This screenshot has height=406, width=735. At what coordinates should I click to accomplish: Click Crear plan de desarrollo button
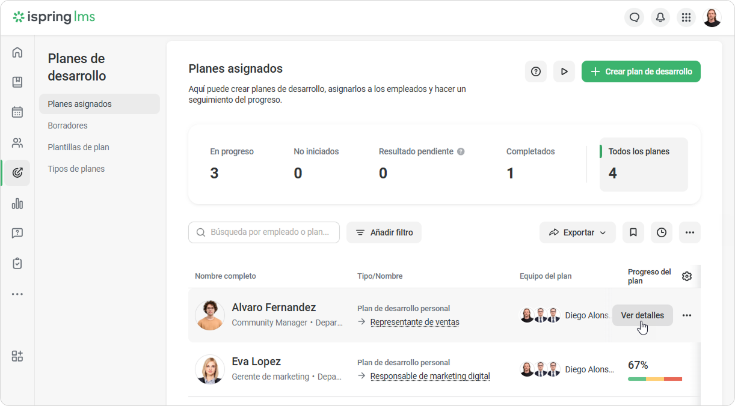pos(641,71)
